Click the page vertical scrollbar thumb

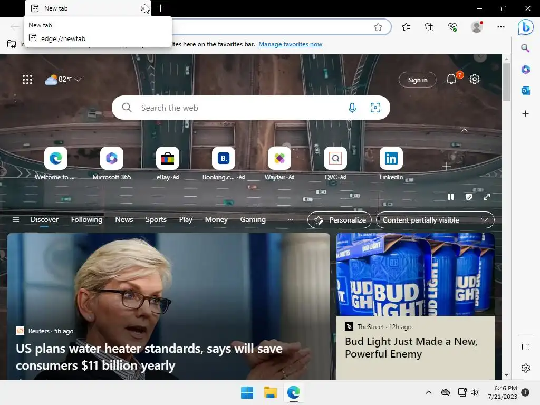tap(506, 82)
